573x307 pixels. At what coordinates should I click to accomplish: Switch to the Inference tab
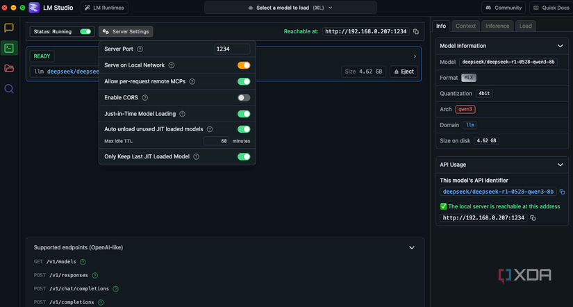[497, 26]
